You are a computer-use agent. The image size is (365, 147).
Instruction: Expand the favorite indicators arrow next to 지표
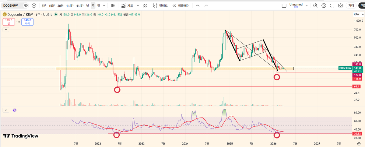pyautogui.click(x=138, y=5)
